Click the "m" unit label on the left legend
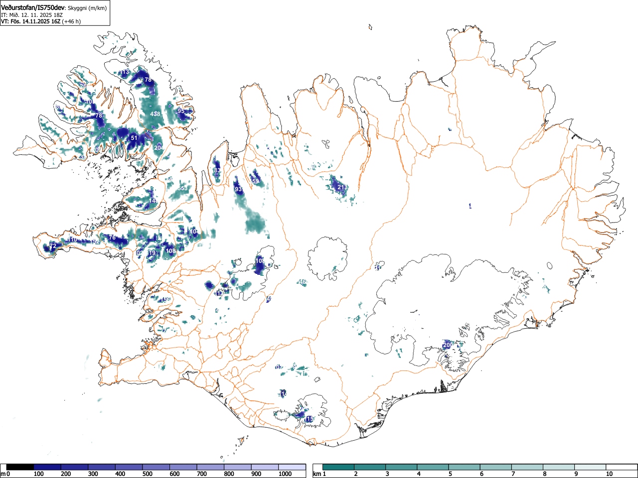The height and width of the screenshot is (478, 638). (3, 474)
